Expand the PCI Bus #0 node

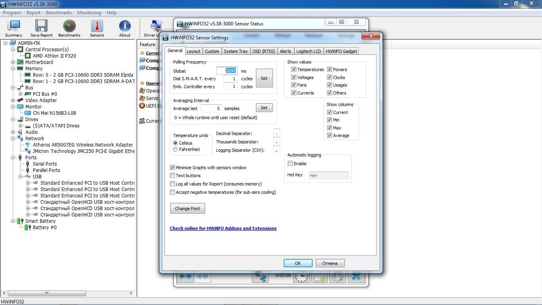[21, 94]
